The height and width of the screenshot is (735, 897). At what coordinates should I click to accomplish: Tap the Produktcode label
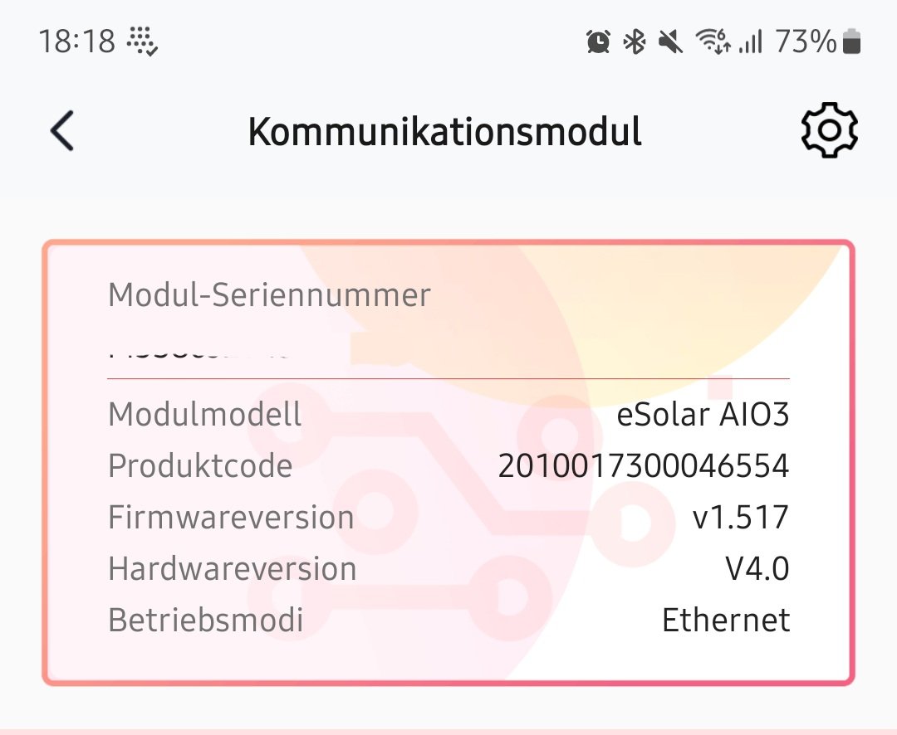pos(200,466)
